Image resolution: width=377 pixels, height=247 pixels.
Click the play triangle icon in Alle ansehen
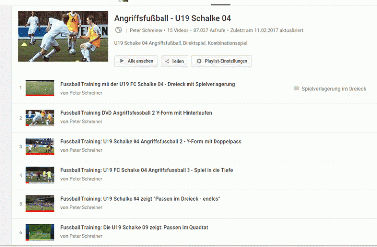click(122, 61)
